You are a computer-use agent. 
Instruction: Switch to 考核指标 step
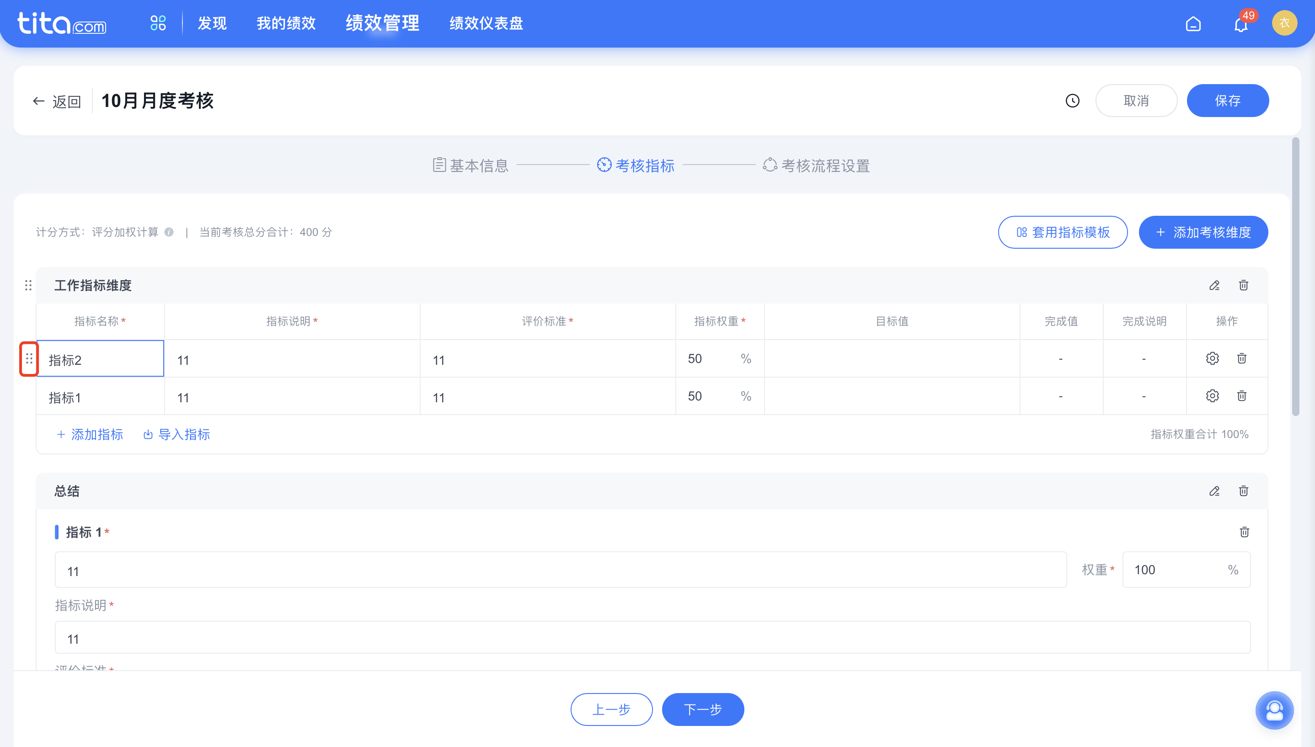(x=636, y=165)
